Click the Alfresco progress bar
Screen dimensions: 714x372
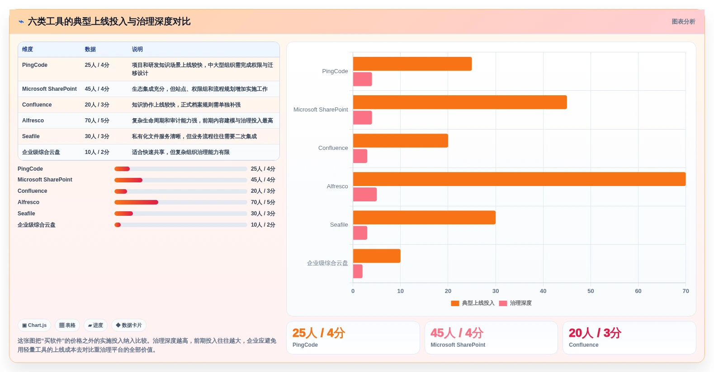(x=180, y=202)
